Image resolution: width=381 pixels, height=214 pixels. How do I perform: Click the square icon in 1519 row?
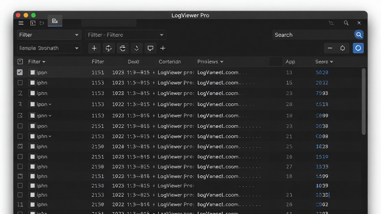pyautogui.click(x=32, y=156)
